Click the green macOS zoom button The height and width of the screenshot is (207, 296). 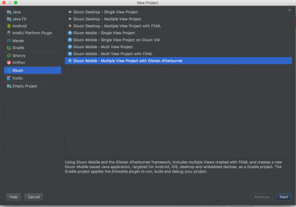coord(16,3)
